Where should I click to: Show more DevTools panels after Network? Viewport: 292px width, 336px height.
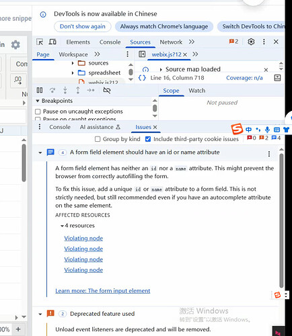tap(192, 42)
